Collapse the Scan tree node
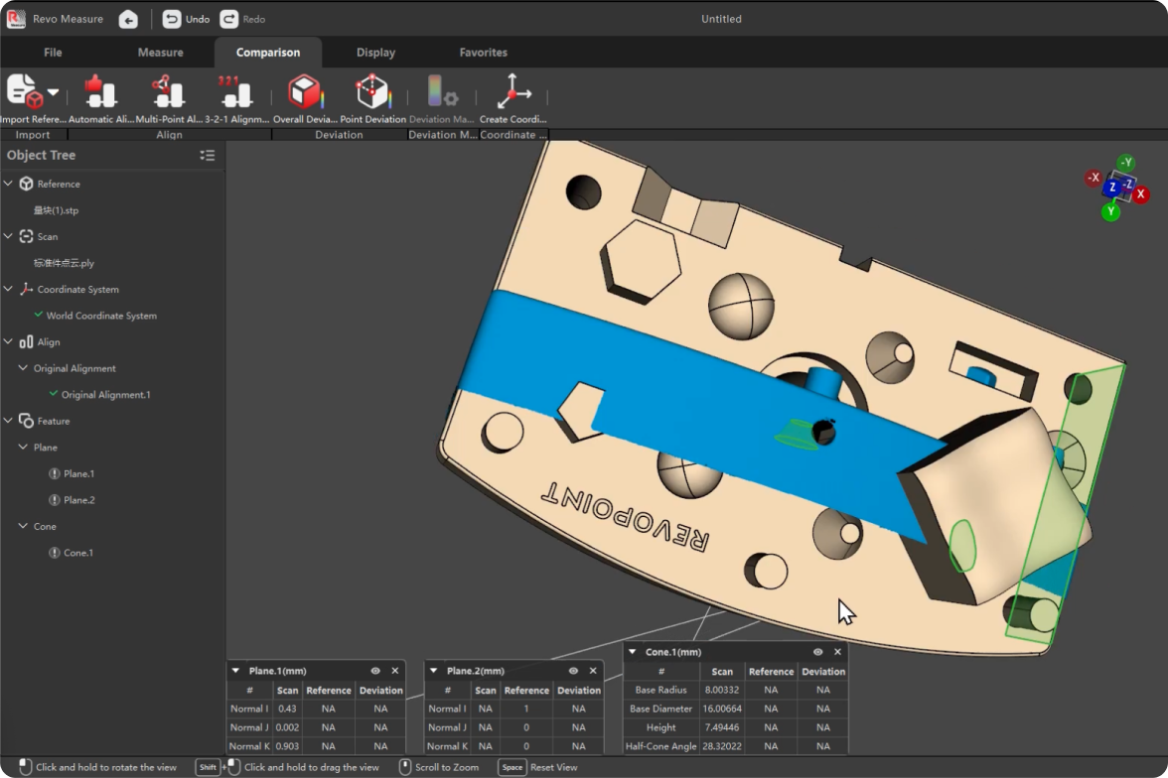Screen dimensions: 1168x778 pyautogui.click(x=8, y=236)
